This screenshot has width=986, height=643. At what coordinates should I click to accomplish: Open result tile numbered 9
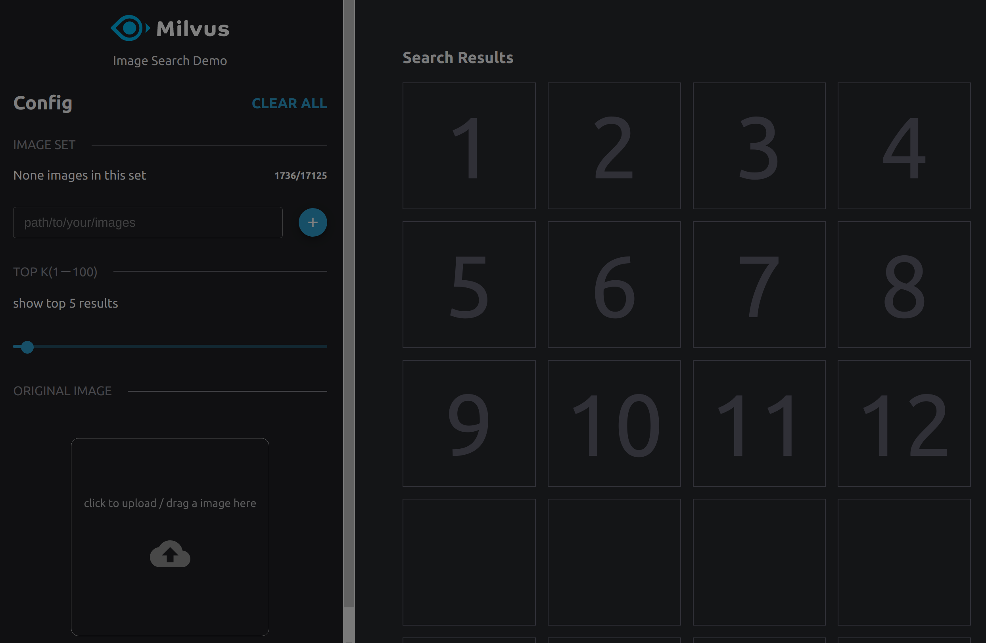[x=468, y=423]
